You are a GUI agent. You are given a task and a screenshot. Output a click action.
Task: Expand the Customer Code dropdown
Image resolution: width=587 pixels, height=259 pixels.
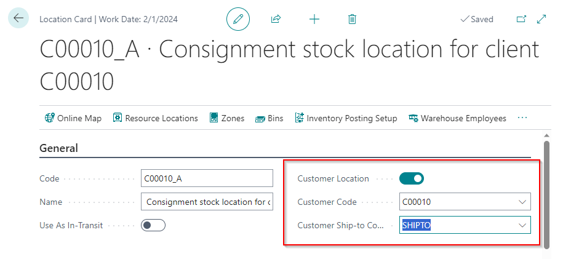point(522,202)
